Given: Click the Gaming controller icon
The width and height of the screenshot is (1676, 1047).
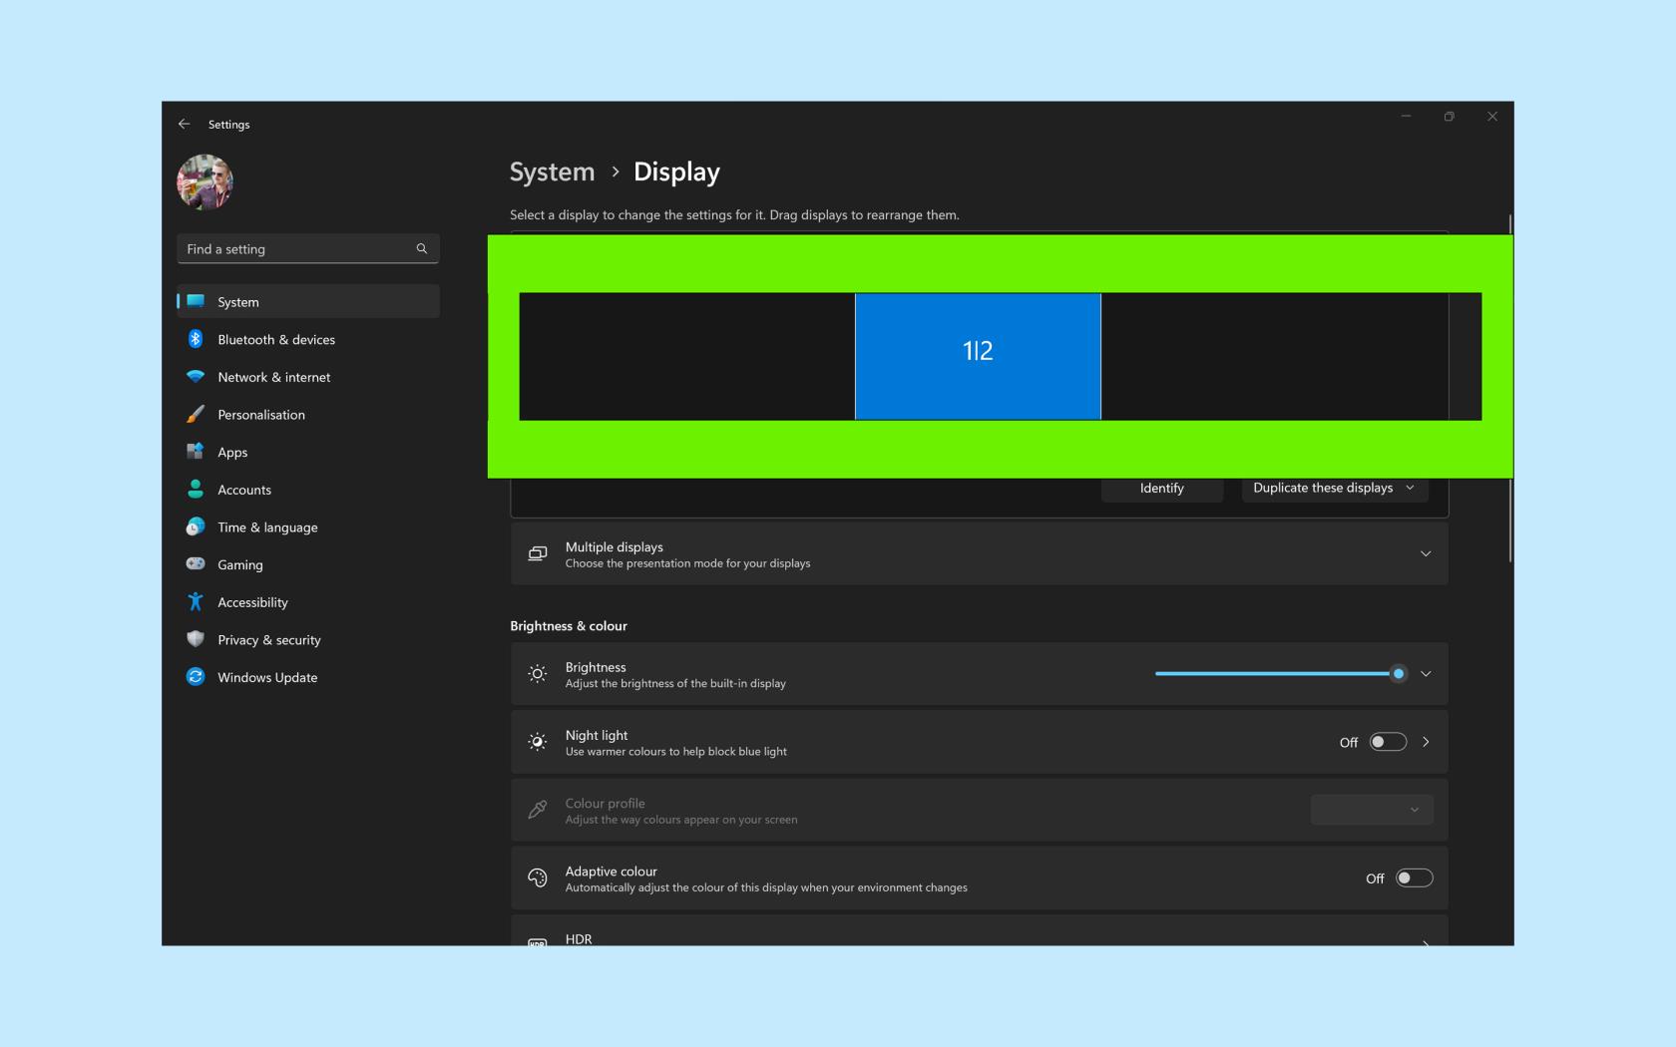Looking at the screenshot, I should (x=196, y=564).
